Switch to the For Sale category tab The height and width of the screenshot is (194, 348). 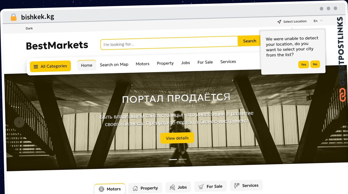pos(211,186)
